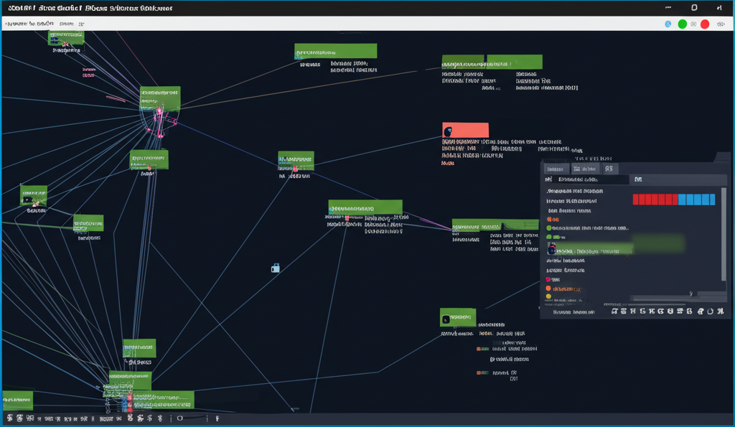
Task: Click the red and blue segmented bar
Action: pyautogui.click(x=673, y=200)
